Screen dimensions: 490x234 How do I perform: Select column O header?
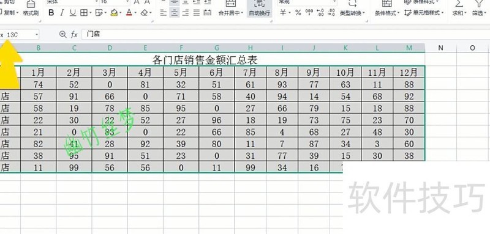(472, 48)
